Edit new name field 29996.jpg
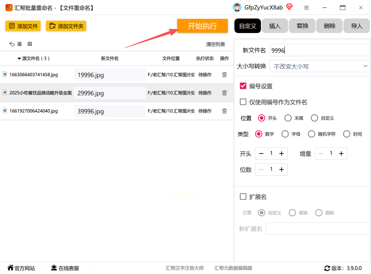This screenshot has height=274, width=371. pyautogui.click(x=110, y=93)
